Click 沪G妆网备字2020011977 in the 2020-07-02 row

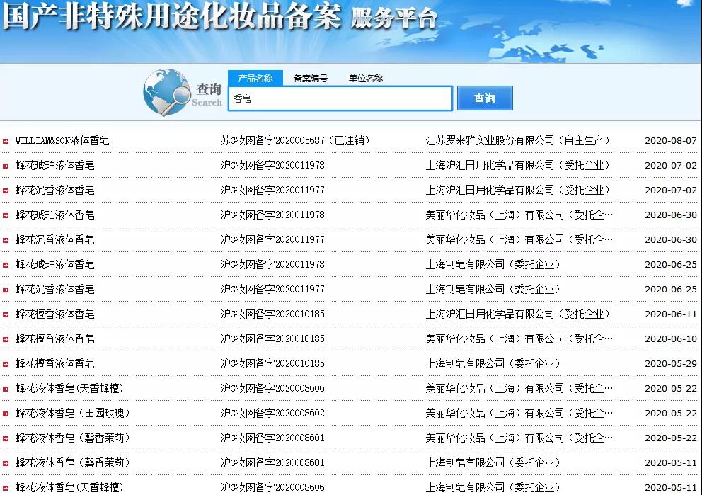(272, 190)
